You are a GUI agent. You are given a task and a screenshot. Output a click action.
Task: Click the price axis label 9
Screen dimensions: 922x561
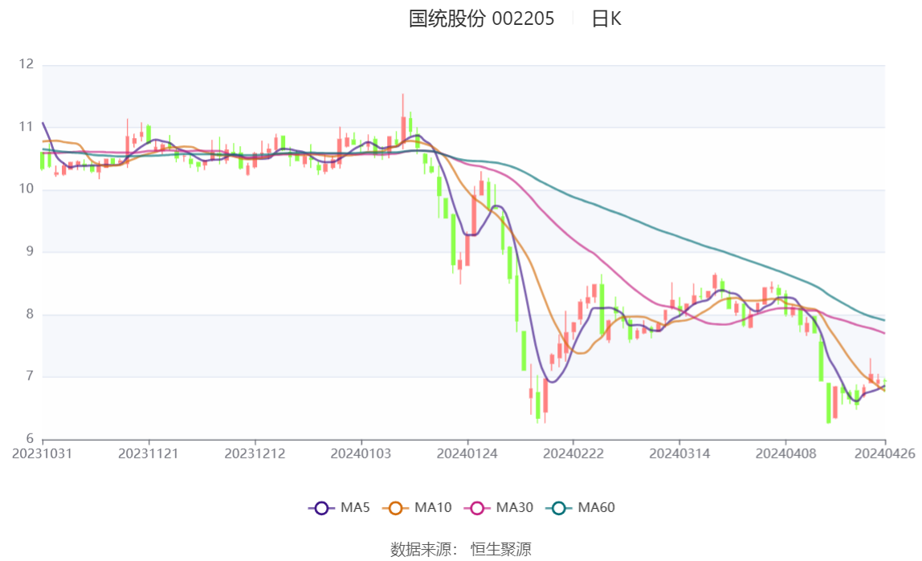(30, 251)
